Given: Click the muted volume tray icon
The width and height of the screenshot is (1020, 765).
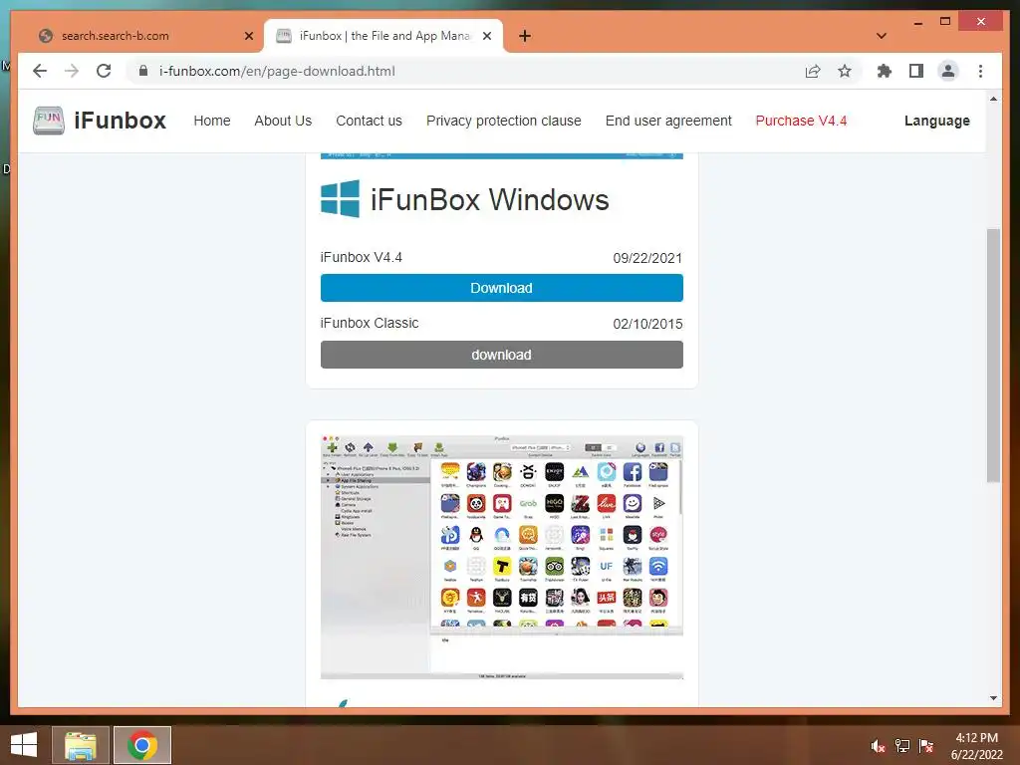Looking at the screenshot, I should pyautogui.click(x=879, y=745).
